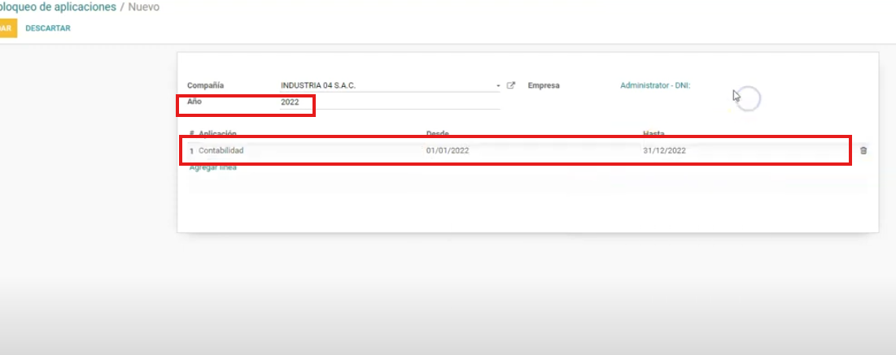Edit the Desde date 01/01/2022

point(448,150)
